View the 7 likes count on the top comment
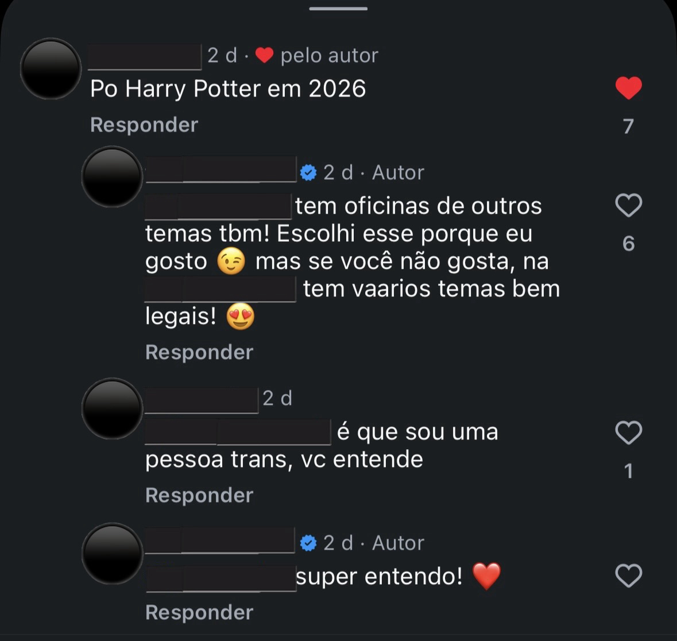677x641 pixels. (628, 126)
